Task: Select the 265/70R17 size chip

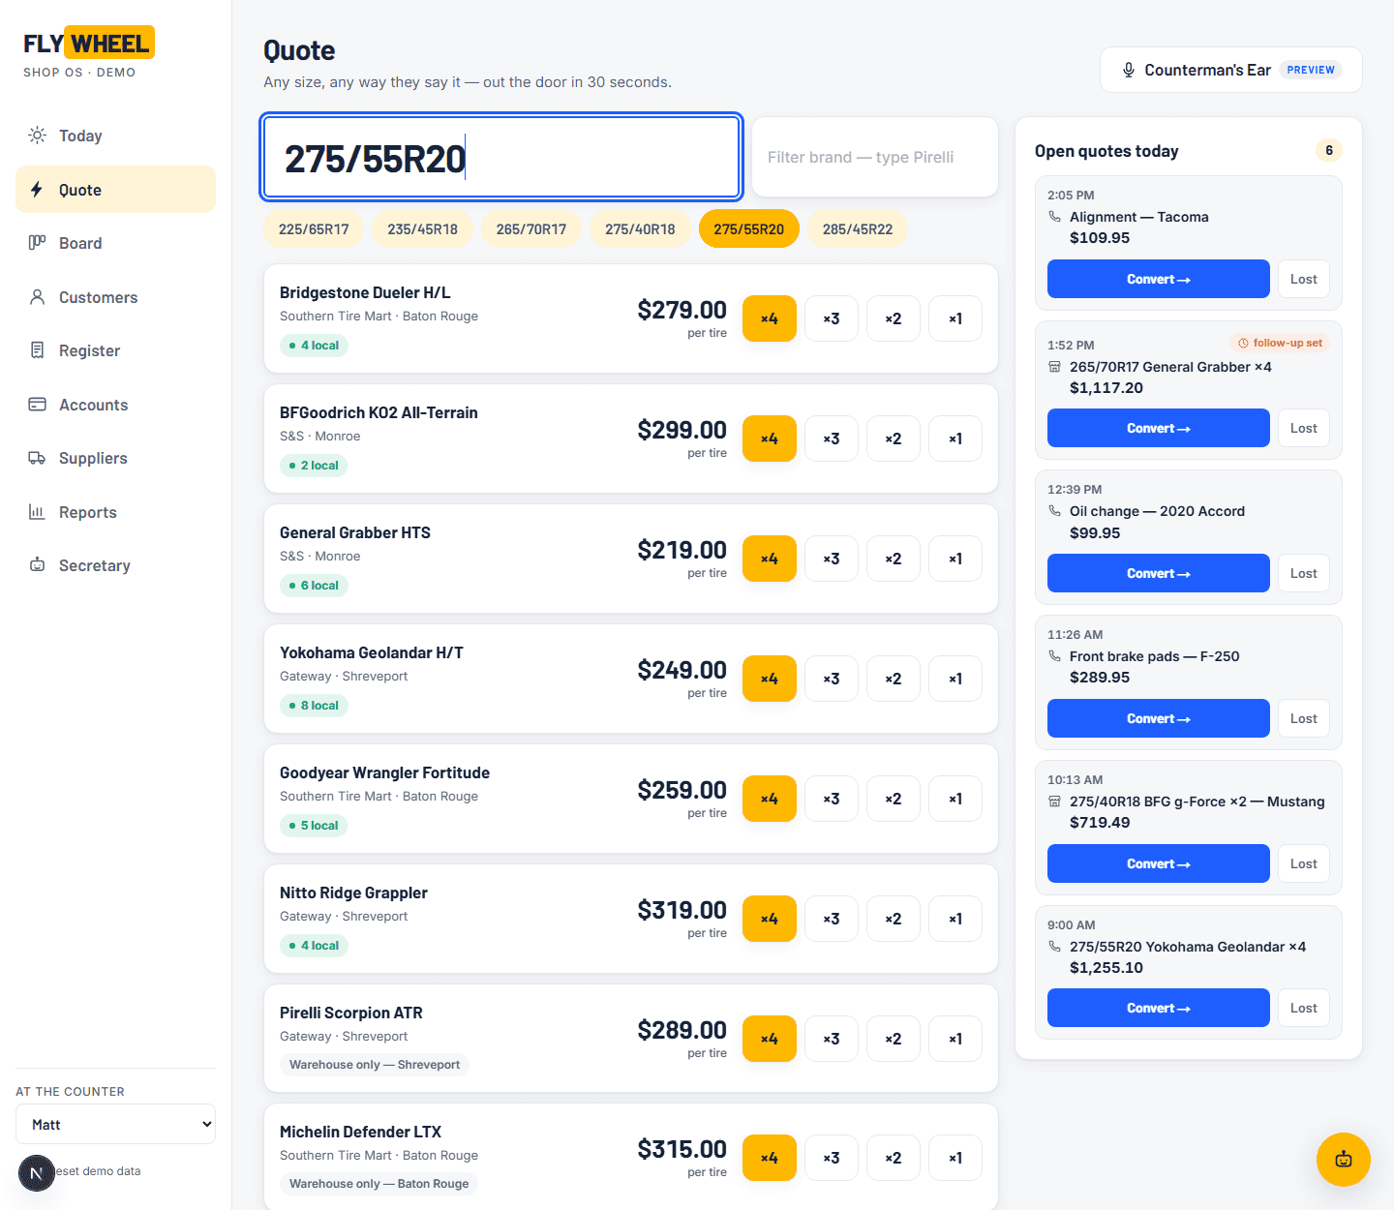Action: coord(531,228)
